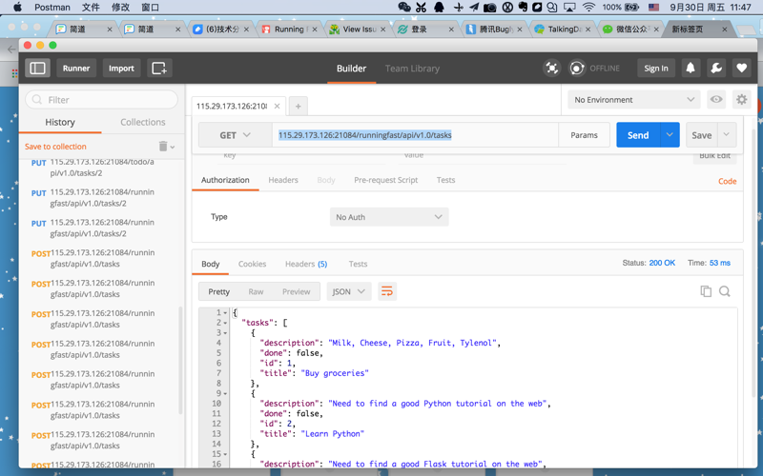Open the request Headers tab
763x476 pixels.
[x=283, y=180]
